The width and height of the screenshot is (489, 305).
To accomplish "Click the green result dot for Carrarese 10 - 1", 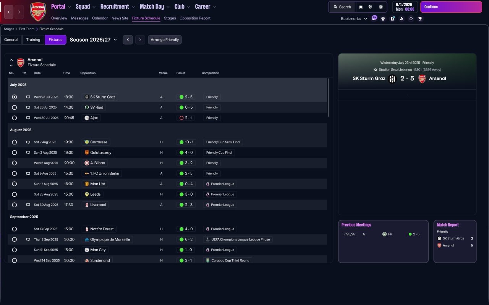I will coord(181,142).
